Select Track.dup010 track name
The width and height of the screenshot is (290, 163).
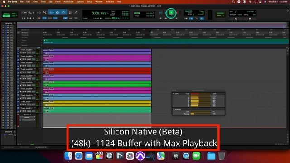coord(26,95)
